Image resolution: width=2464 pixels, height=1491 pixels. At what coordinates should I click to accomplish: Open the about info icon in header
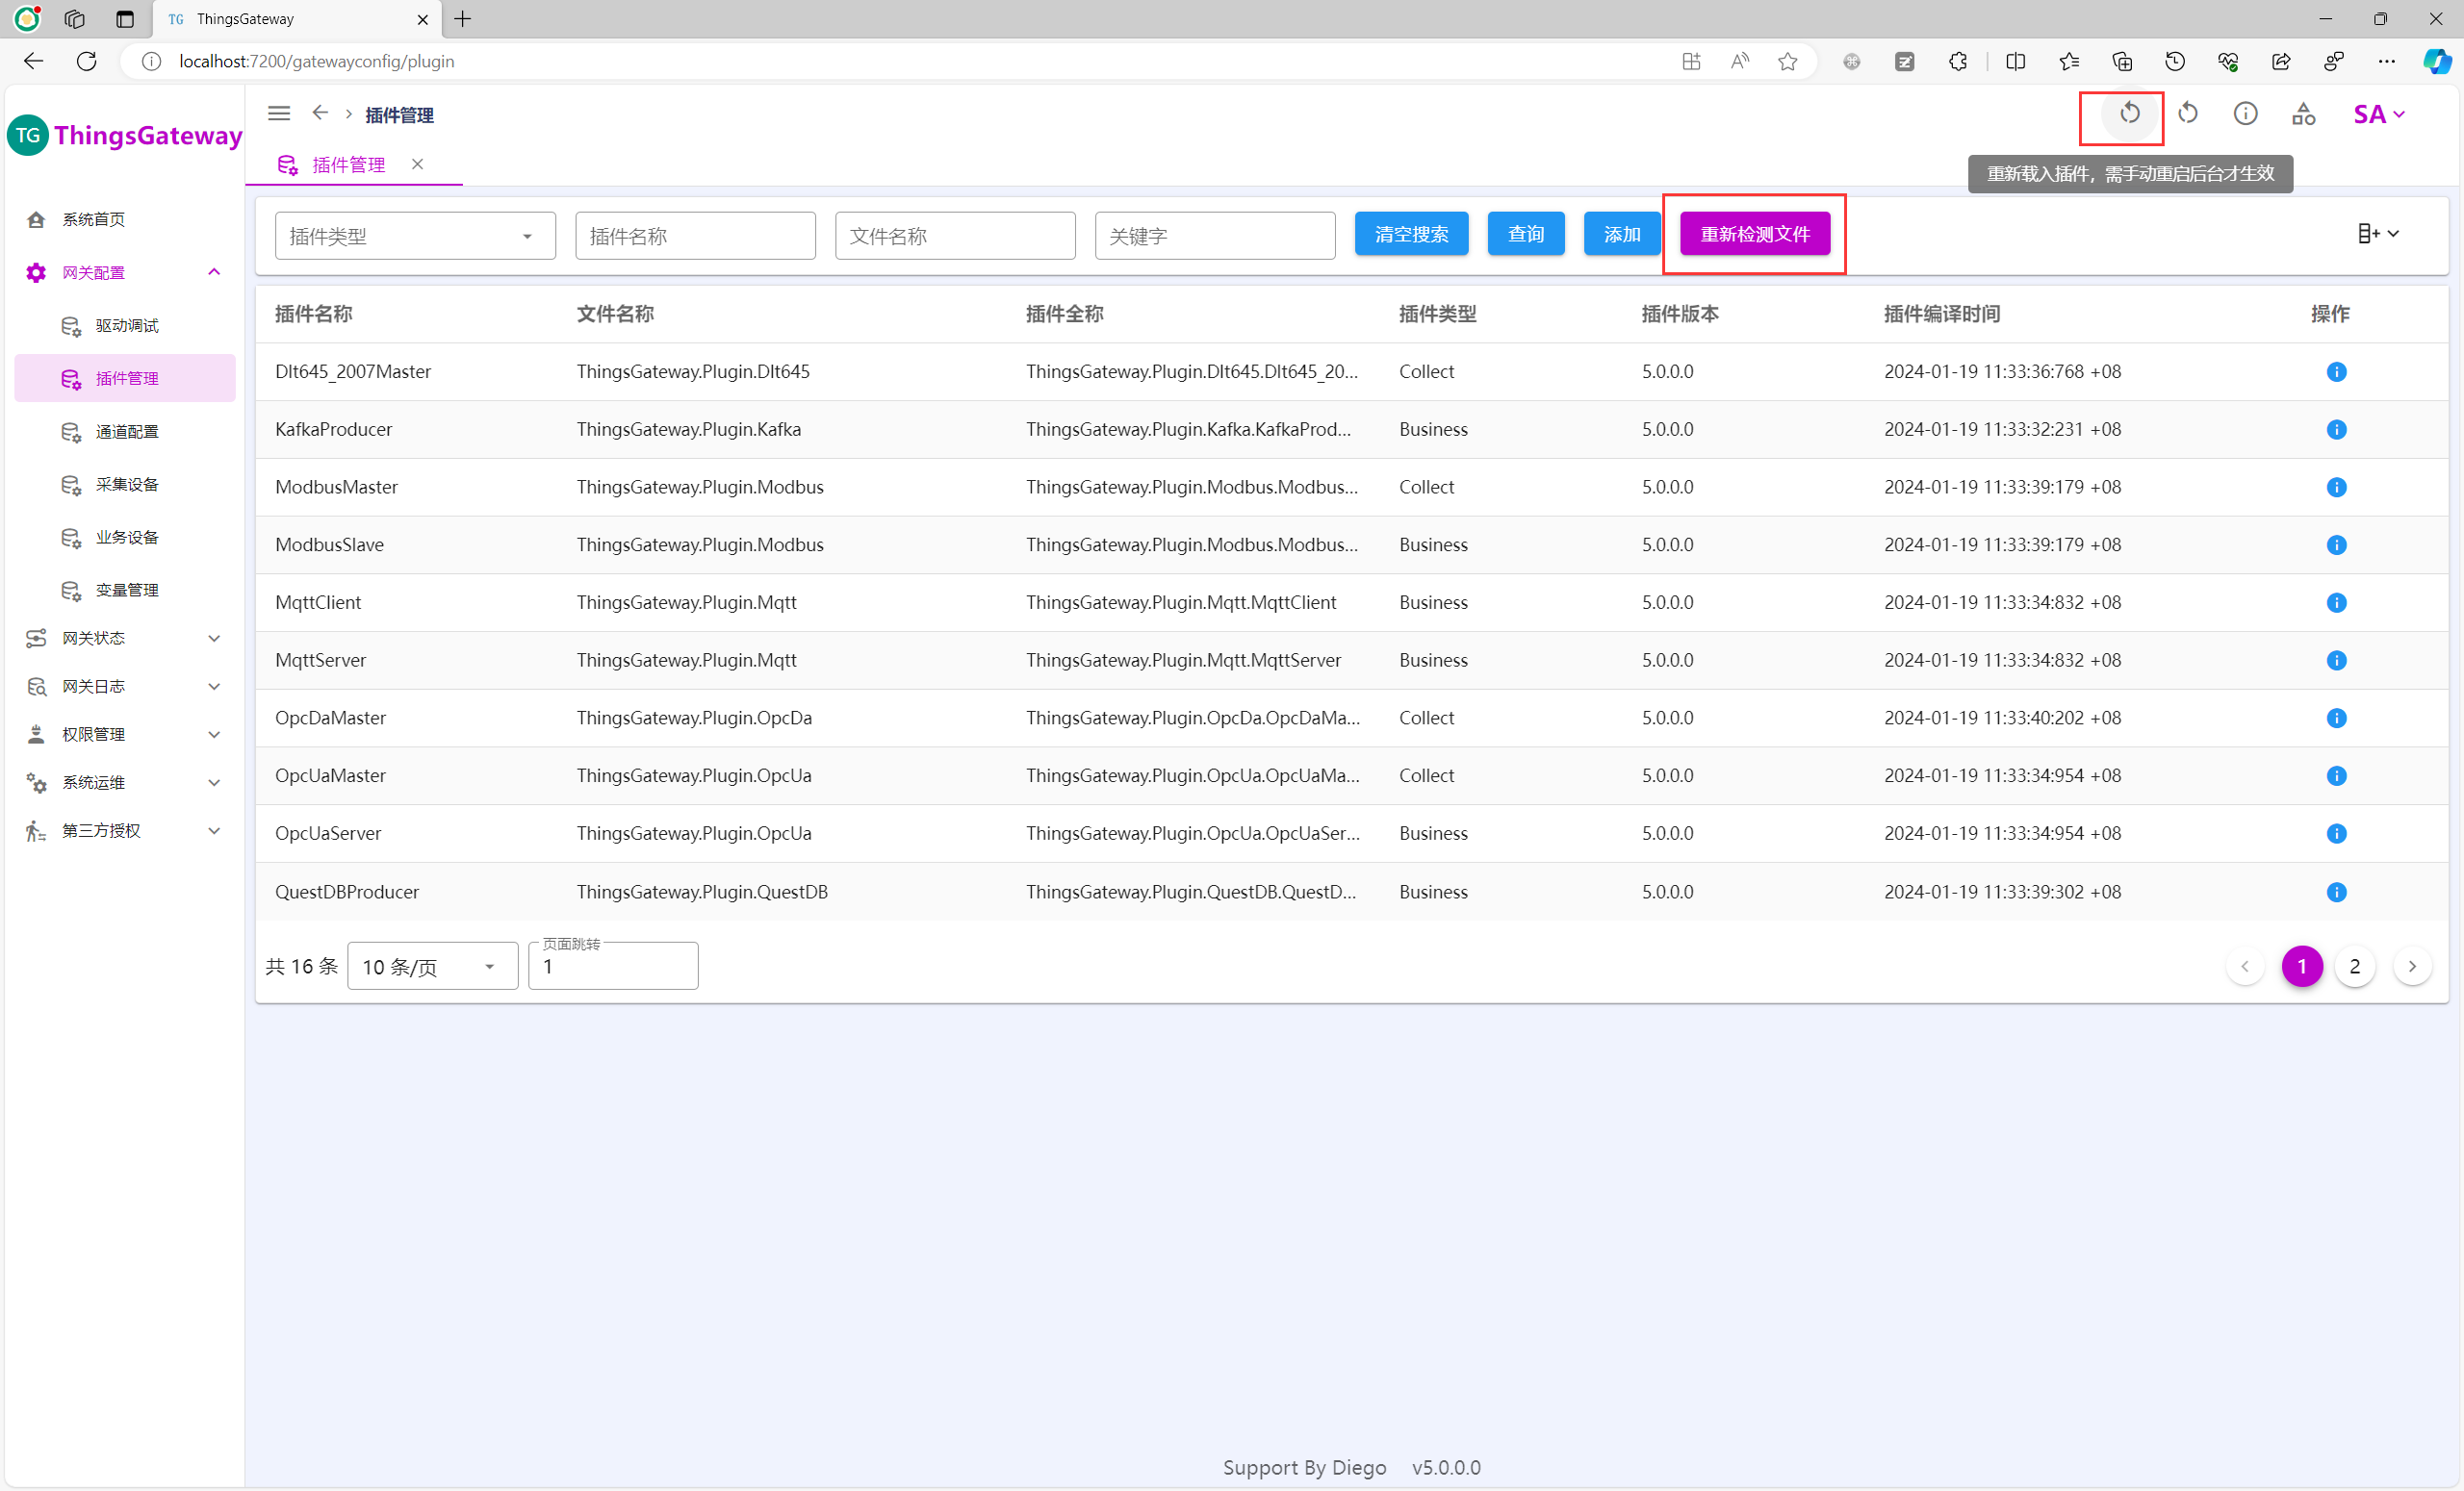pyautogui.click(x=2245, y=114)
